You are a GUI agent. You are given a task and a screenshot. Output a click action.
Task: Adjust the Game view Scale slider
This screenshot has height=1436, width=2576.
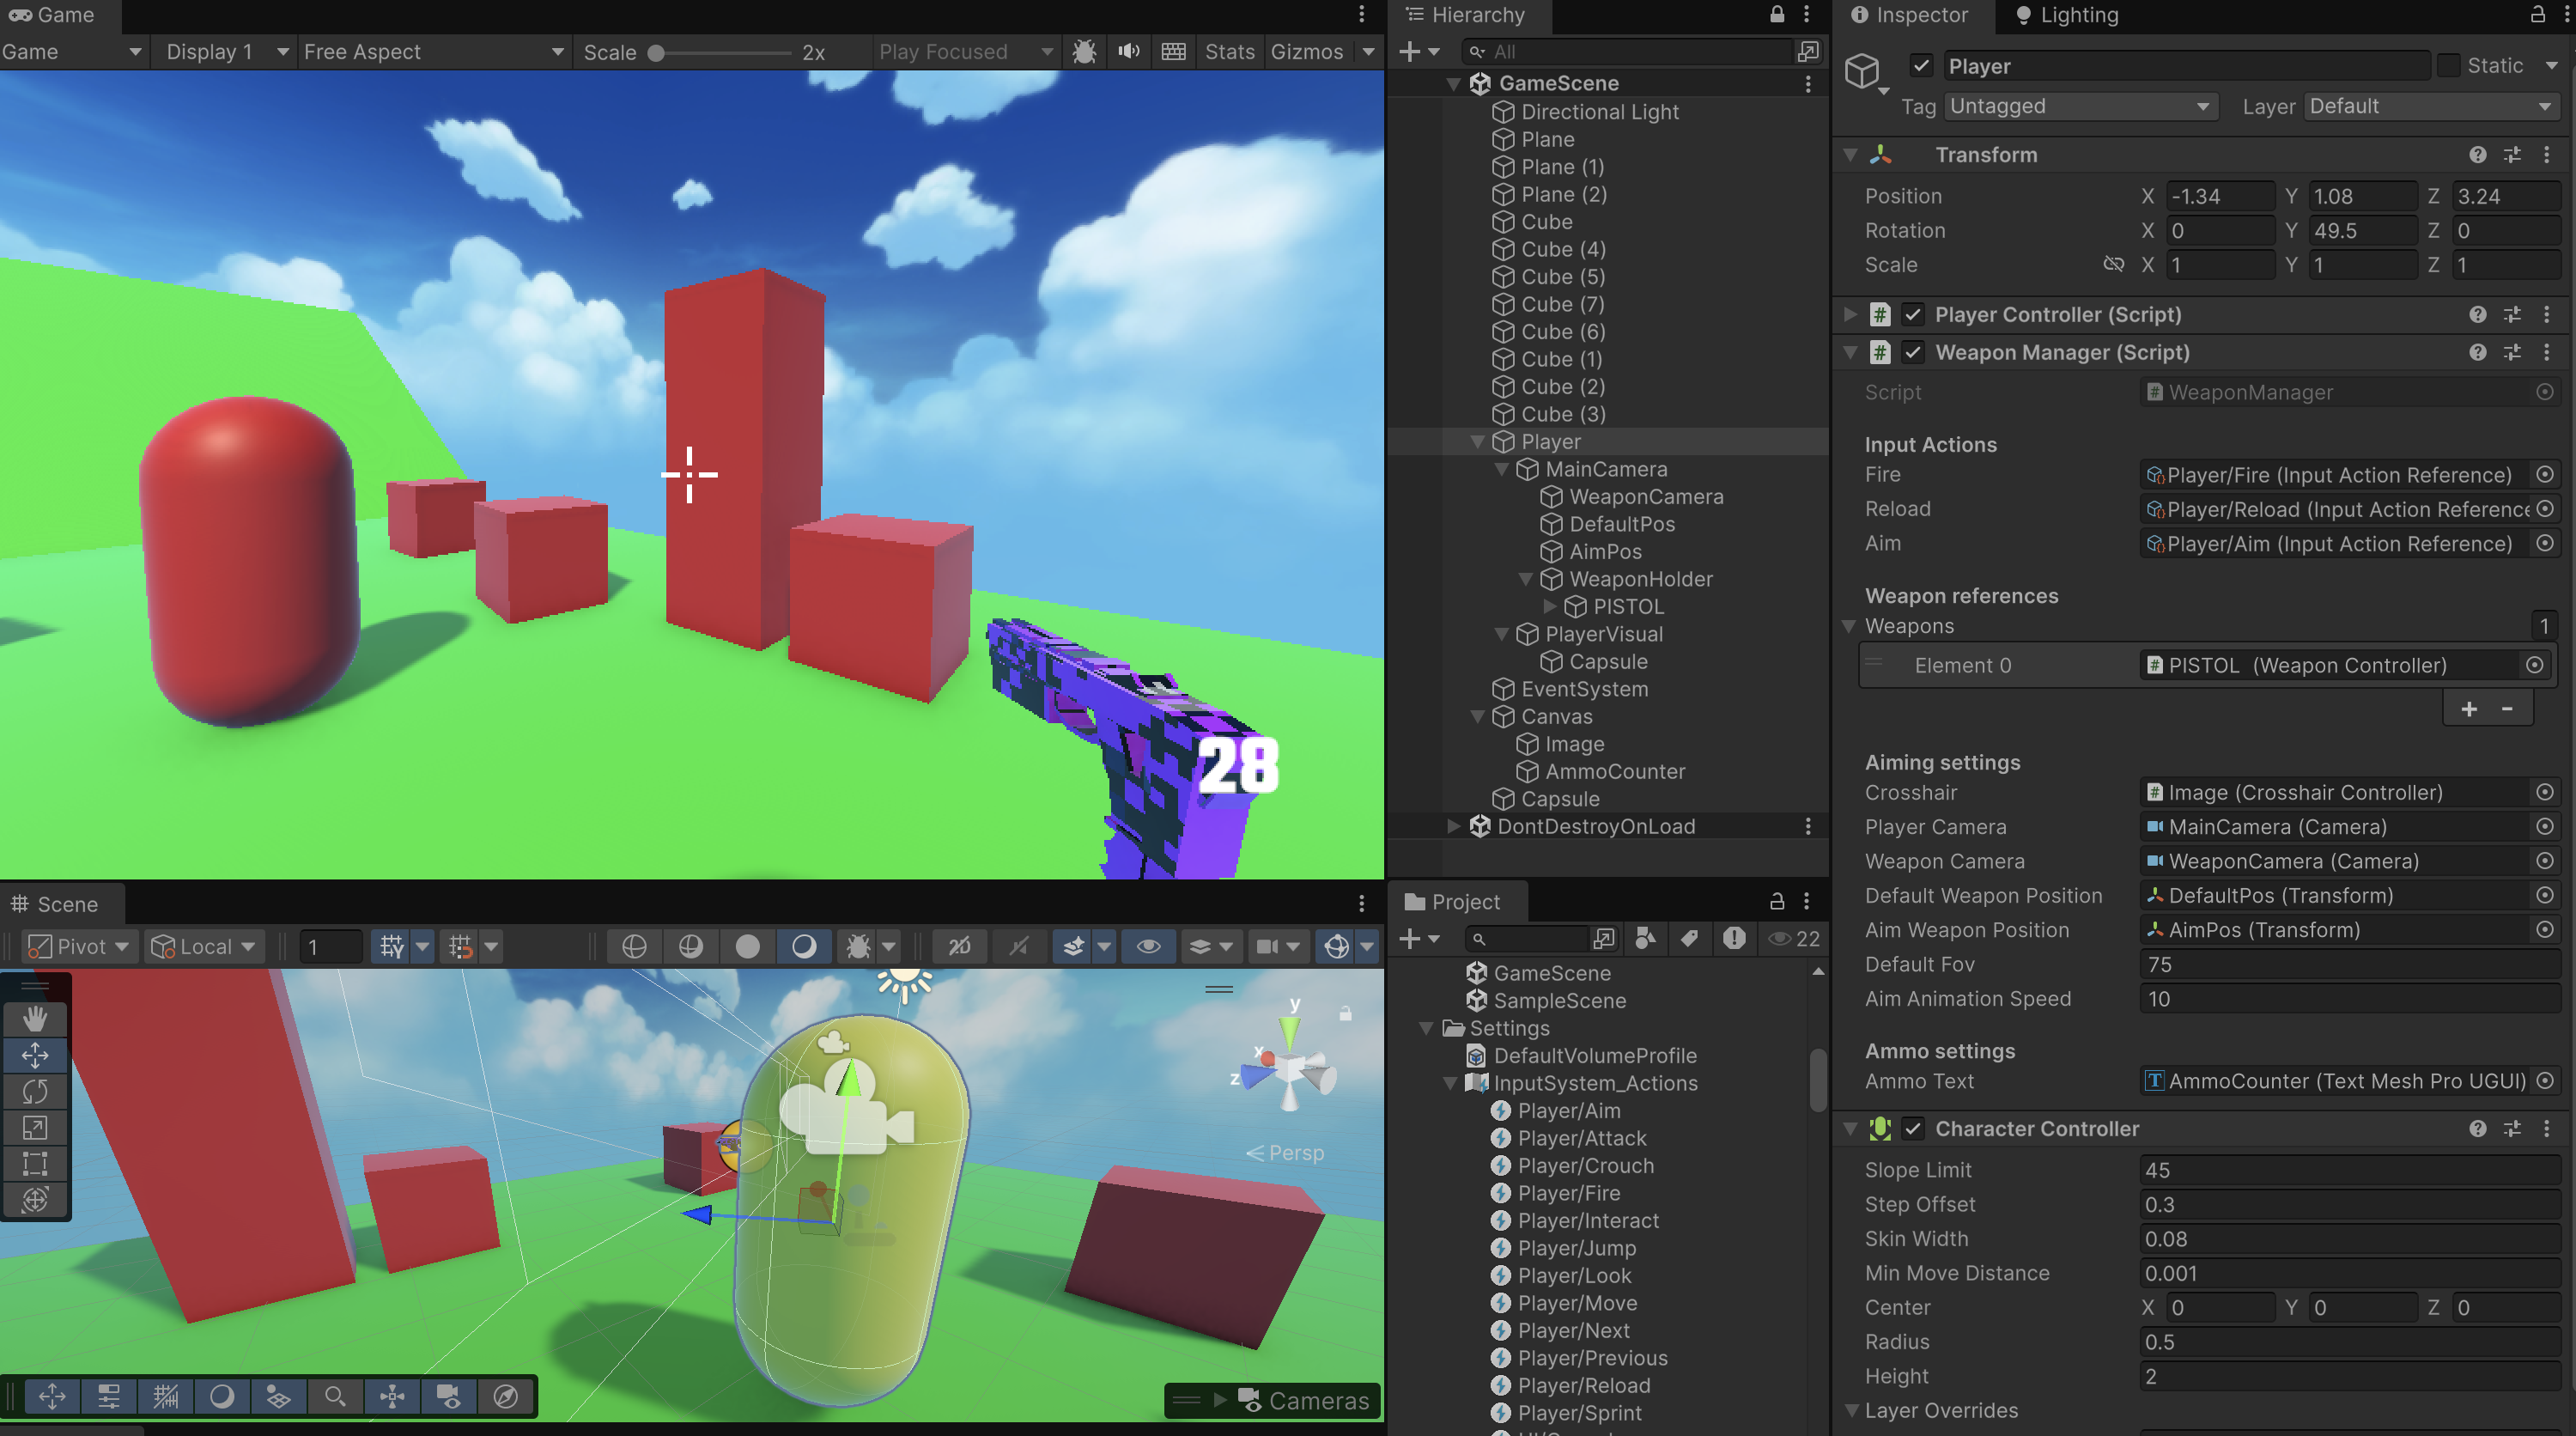[x=656, y=52]
